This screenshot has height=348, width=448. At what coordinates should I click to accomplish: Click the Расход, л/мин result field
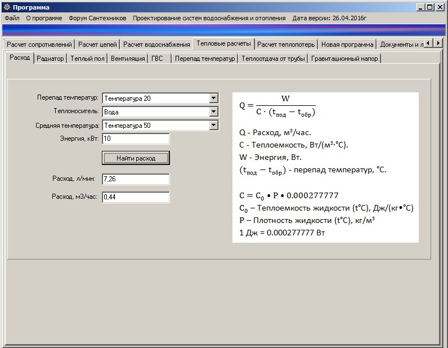(x=136, y=179)
